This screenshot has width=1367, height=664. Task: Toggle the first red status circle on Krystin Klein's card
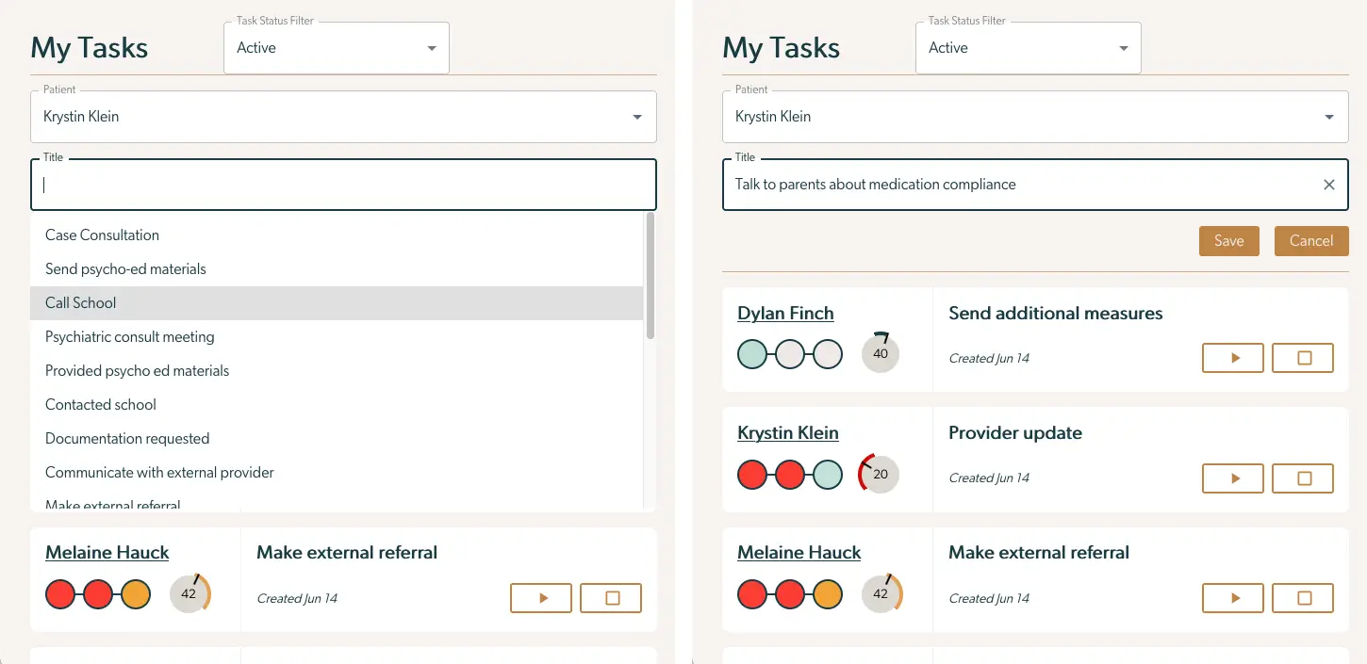751,474
